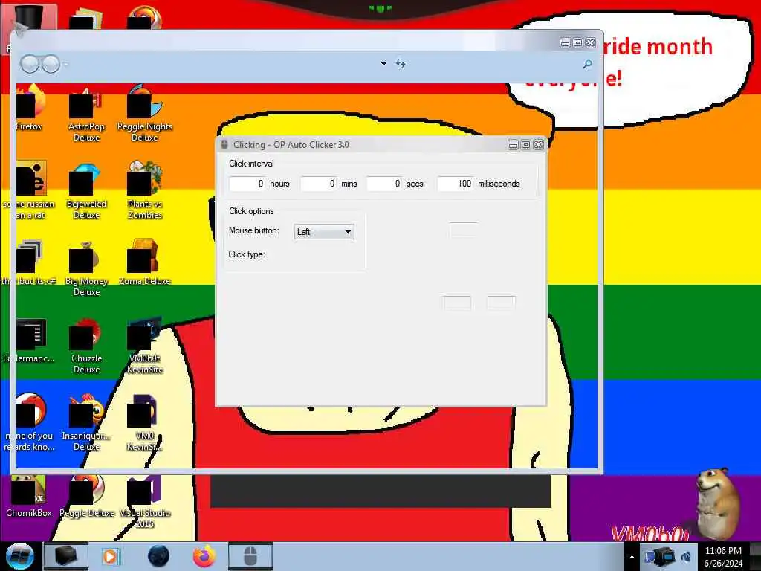Viewport: 761px width, 571px height.
Task: Maximize the OP Auto Clicker window
Action: 525,145
